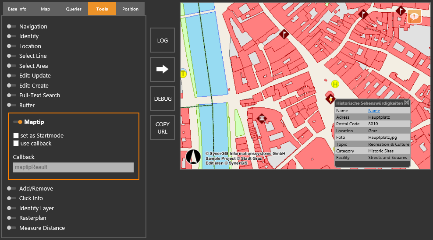The width and height of the screenshot is (433, 240).
Task: Toggle the Add/Remove tool switch
Action: point(11,188)
